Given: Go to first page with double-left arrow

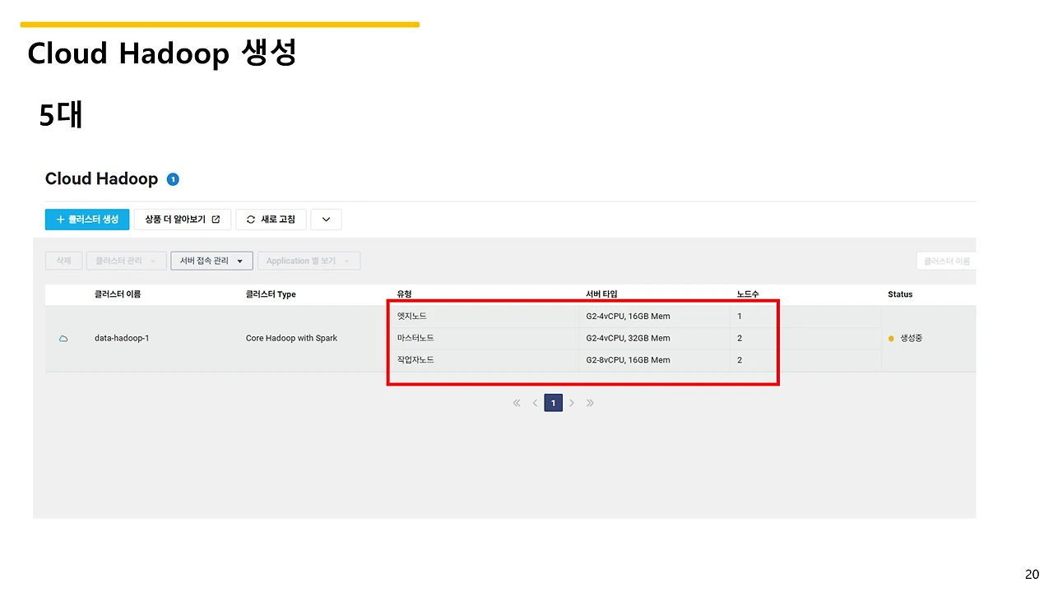Looking at the screenshot, I should point(517,403).
